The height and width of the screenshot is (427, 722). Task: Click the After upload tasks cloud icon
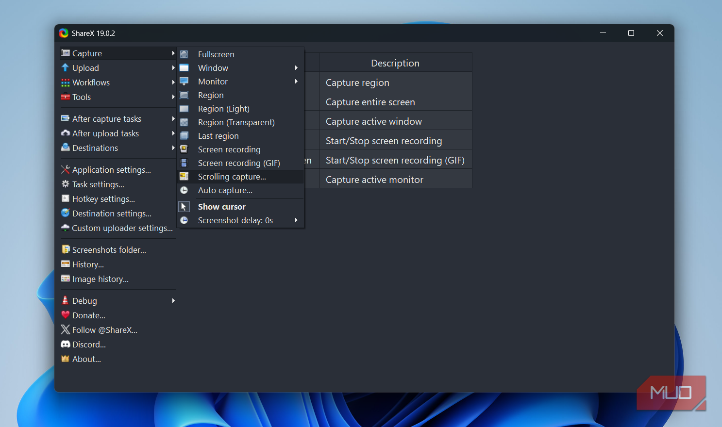pyautogui.click(x=65, y=133)
